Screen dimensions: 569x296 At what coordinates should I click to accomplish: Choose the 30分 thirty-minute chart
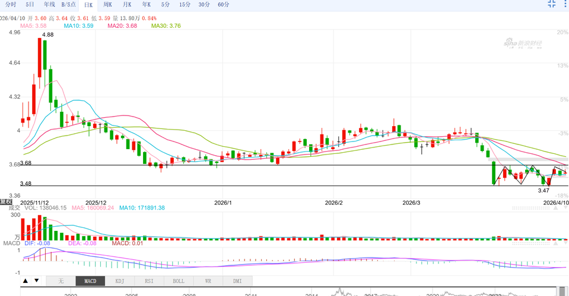[x=204, y=4]
